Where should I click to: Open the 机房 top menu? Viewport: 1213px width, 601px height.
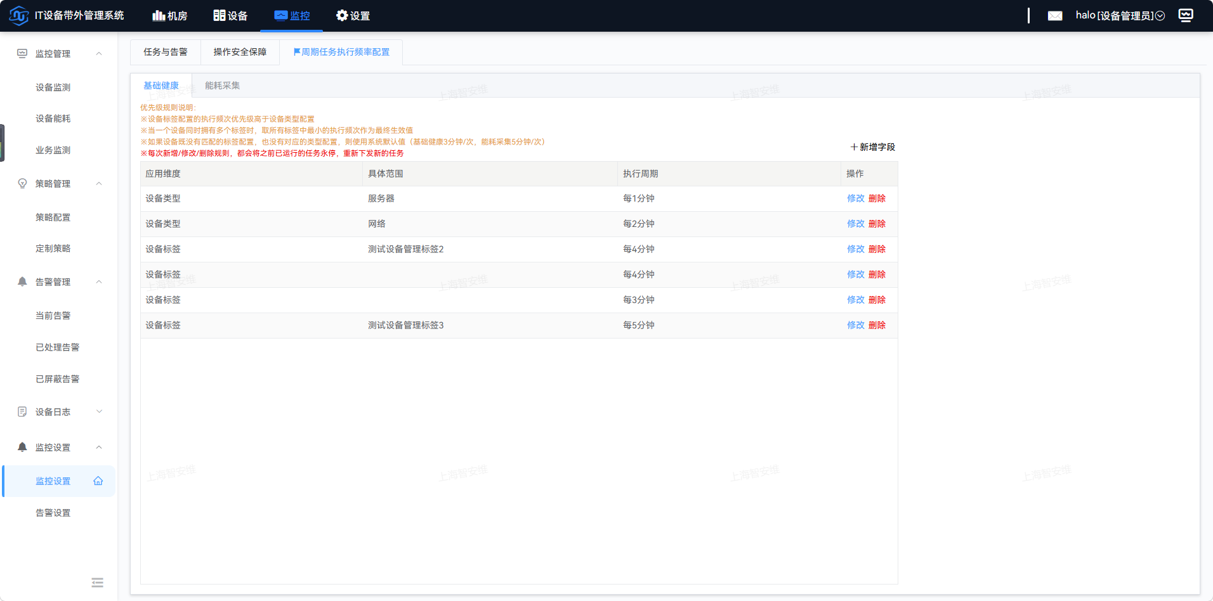(170, 16)
